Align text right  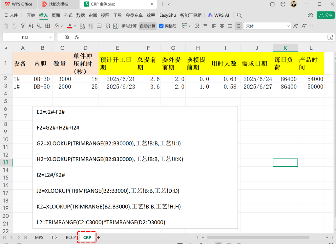click(230, 26)
